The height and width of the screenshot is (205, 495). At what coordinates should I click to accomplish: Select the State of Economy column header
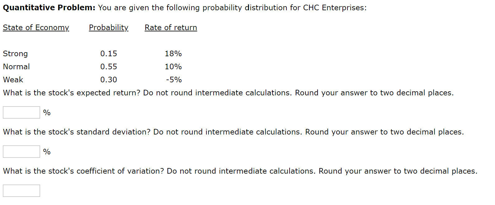(x=36, y=28)
